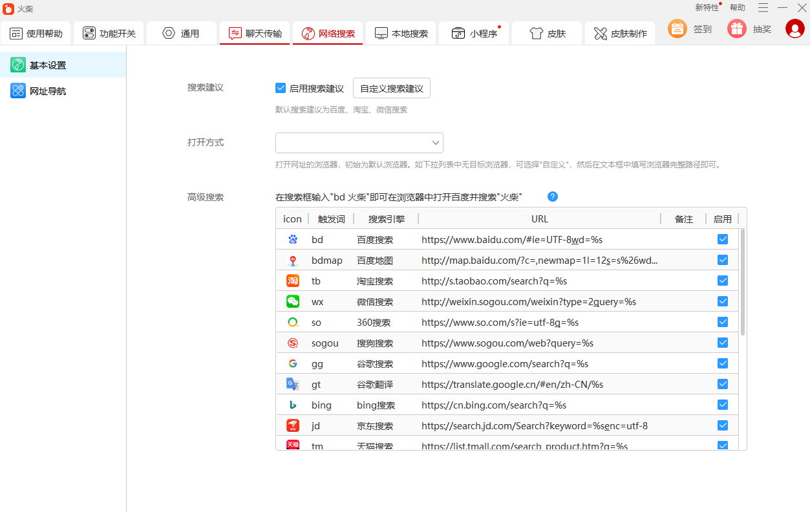Click the Baidu paw icon in bd row
The height and width of the screenshot is (512, 810).
coord(293,239)
